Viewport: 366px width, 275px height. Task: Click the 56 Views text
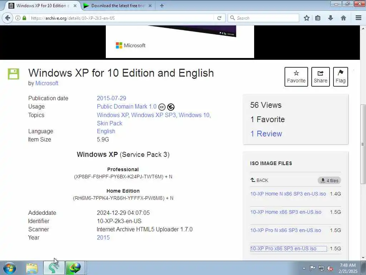(x=266, y=105)
